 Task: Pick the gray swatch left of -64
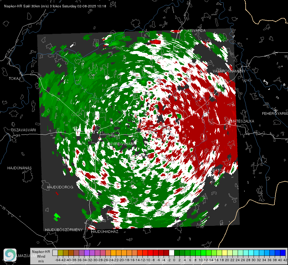55,253
